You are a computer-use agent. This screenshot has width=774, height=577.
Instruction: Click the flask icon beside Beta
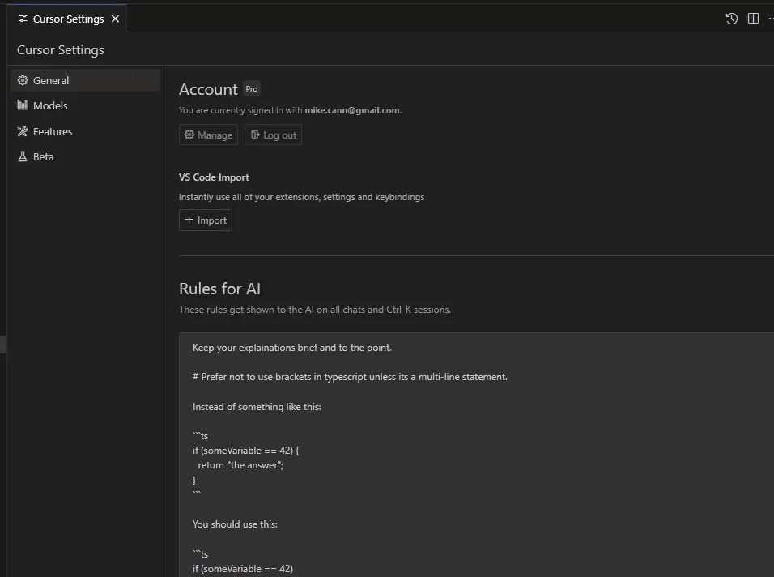(x=23, y=156)
